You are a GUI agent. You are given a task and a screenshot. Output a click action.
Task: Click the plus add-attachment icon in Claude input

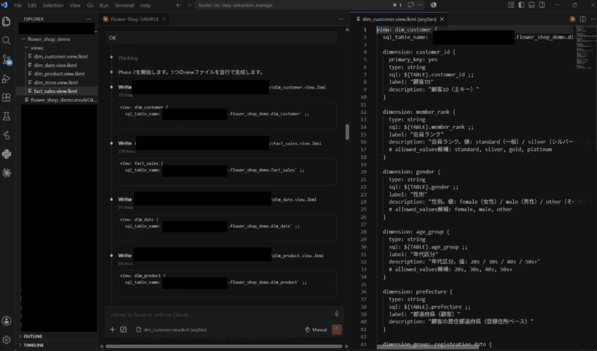113,329
